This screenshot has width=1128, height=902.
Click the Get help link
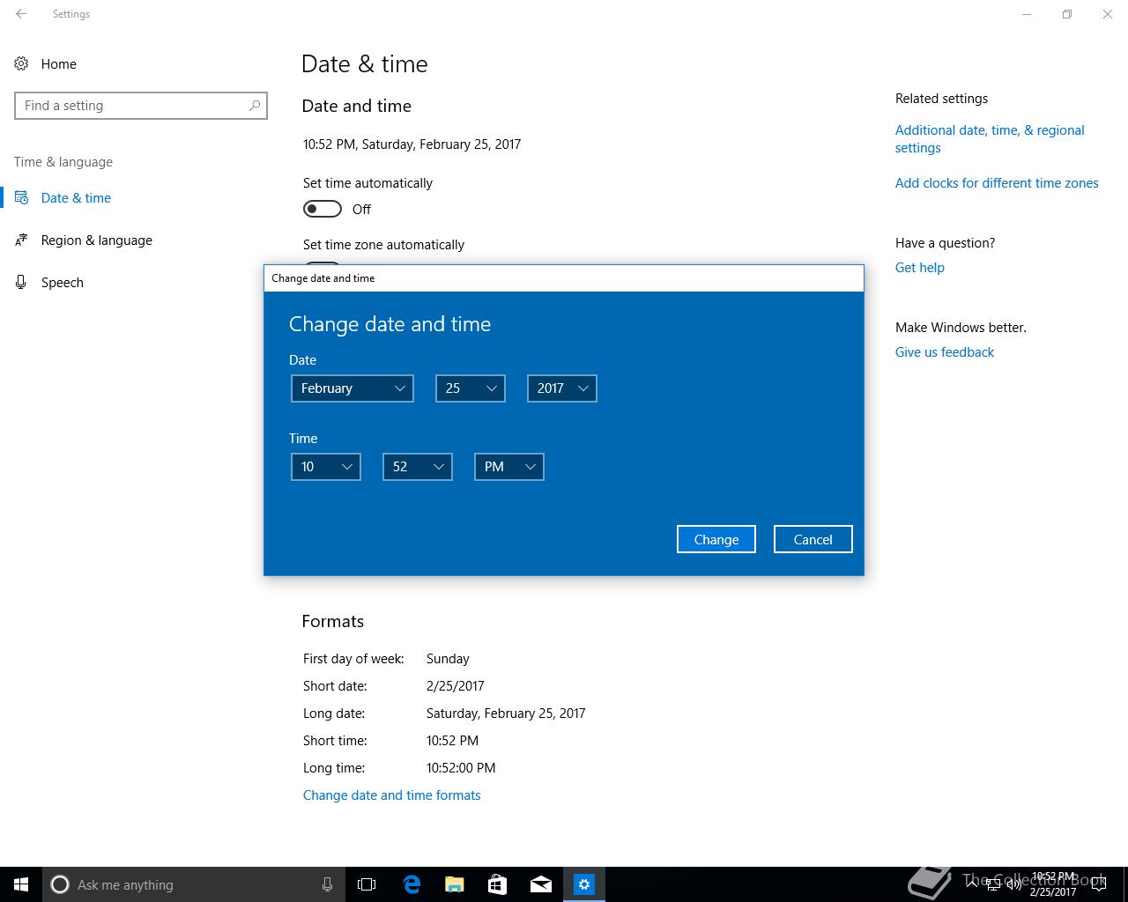point(920,268)
